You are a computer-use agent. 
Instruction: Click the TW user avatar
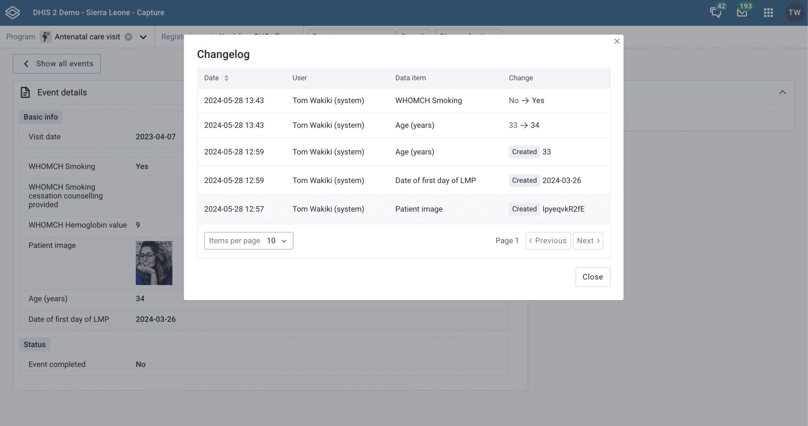tap(794, 12)
